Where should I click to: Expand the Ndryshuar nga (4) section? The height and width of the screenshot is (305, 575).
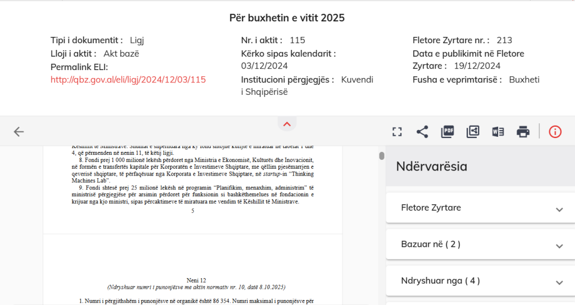559,282
